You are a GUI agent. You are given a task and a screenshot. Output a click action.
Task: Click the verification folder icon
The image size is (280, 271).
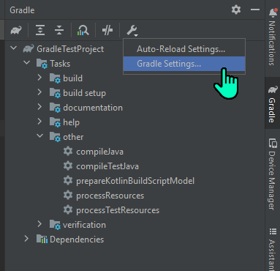55,225
